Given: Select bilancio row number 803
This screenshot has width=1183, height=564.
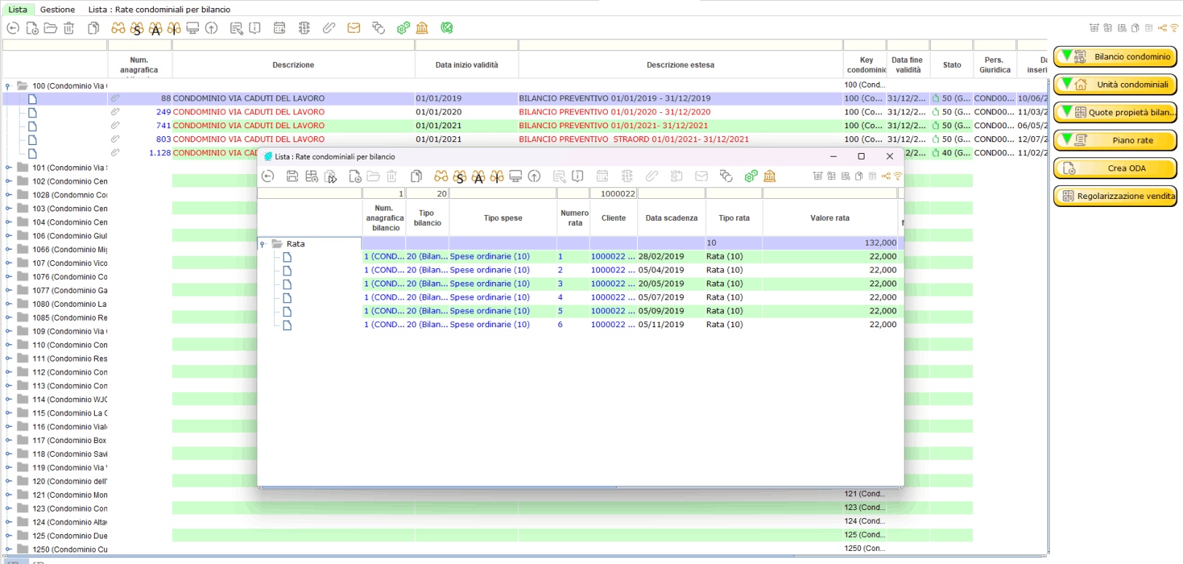Looking at the screenshot, I should 525,139.
